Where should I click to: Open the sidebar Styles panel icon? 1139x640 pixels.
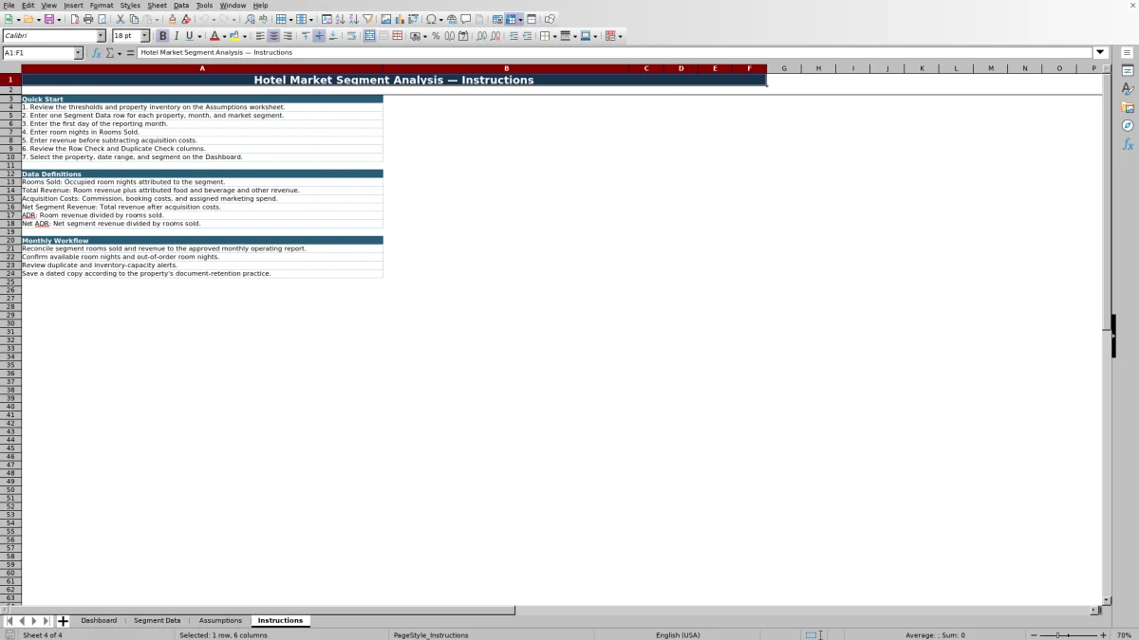(x=1128, y=88)
